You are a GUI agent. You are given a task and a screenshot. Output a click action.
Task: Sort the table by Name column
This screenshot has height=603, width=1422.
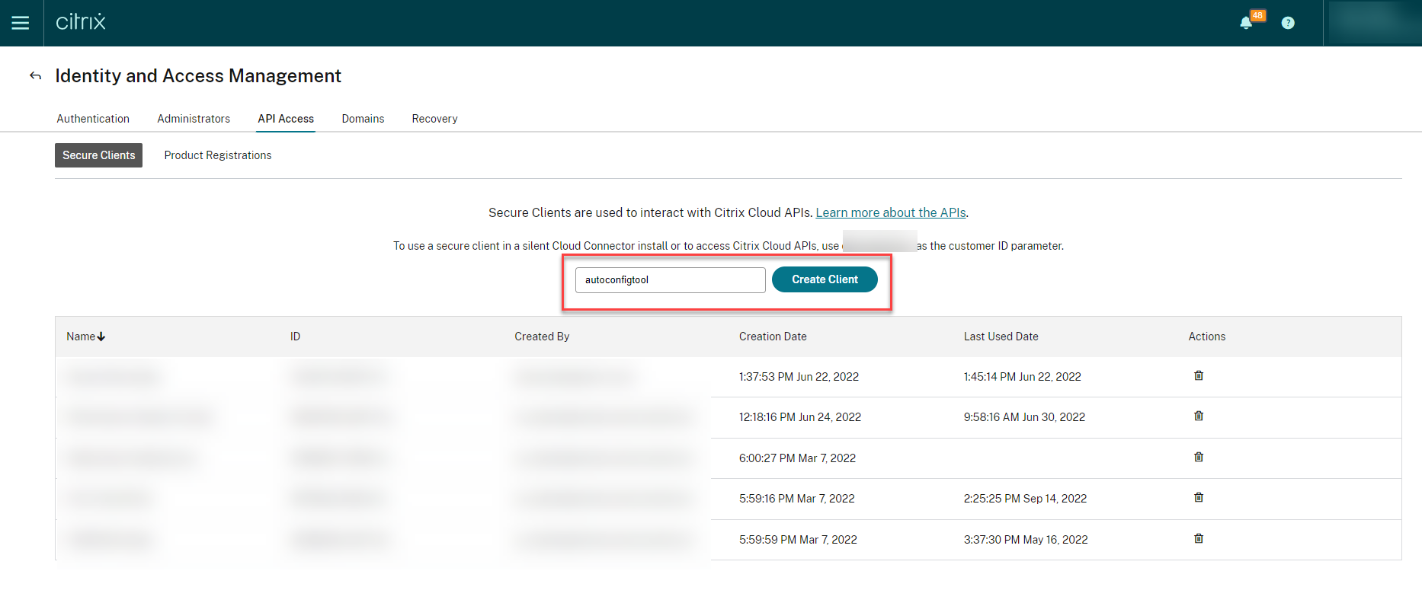tap(85, 337)
